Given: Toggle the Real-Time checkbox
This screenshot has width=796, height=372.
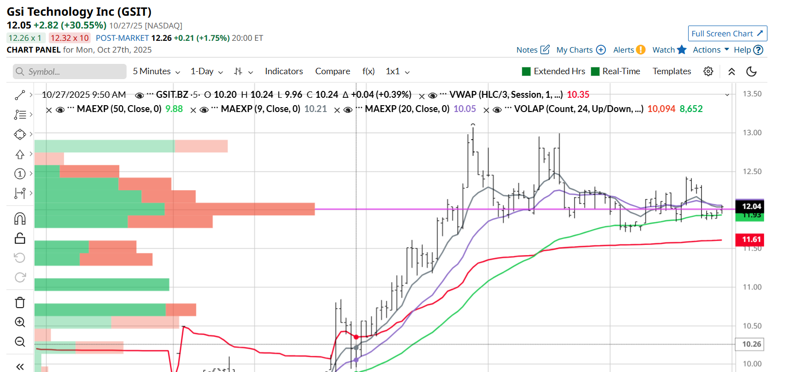Looking at the screenshot, I should point(595,72).
